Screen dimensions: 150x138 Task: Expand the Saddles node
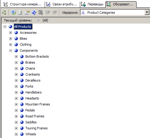click(16, 122)
